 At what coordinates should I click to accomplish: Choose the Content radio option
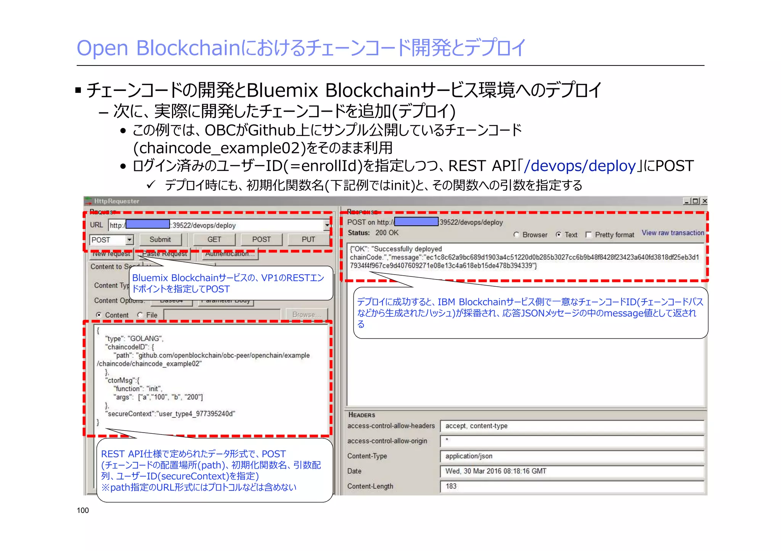[99, 315]
